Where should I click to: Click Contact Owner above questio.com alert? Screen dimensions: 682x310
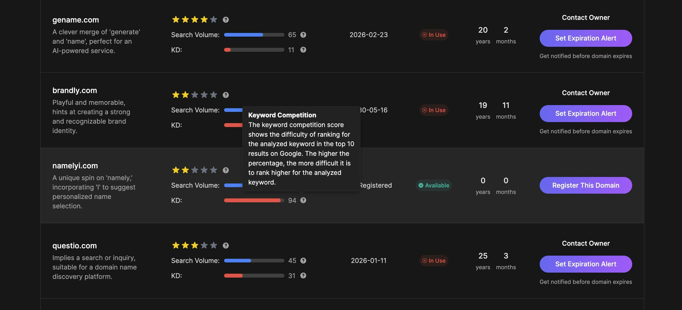[585, 243]
